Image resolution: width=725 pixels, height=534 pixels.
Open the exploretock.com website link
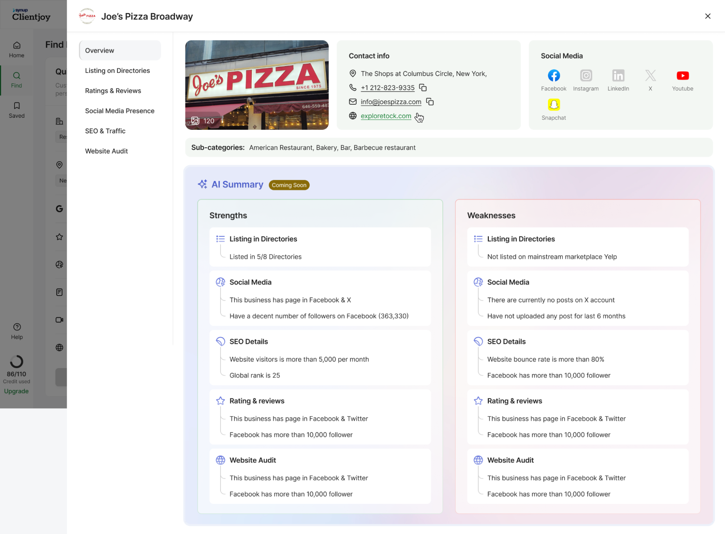(386, 116)
